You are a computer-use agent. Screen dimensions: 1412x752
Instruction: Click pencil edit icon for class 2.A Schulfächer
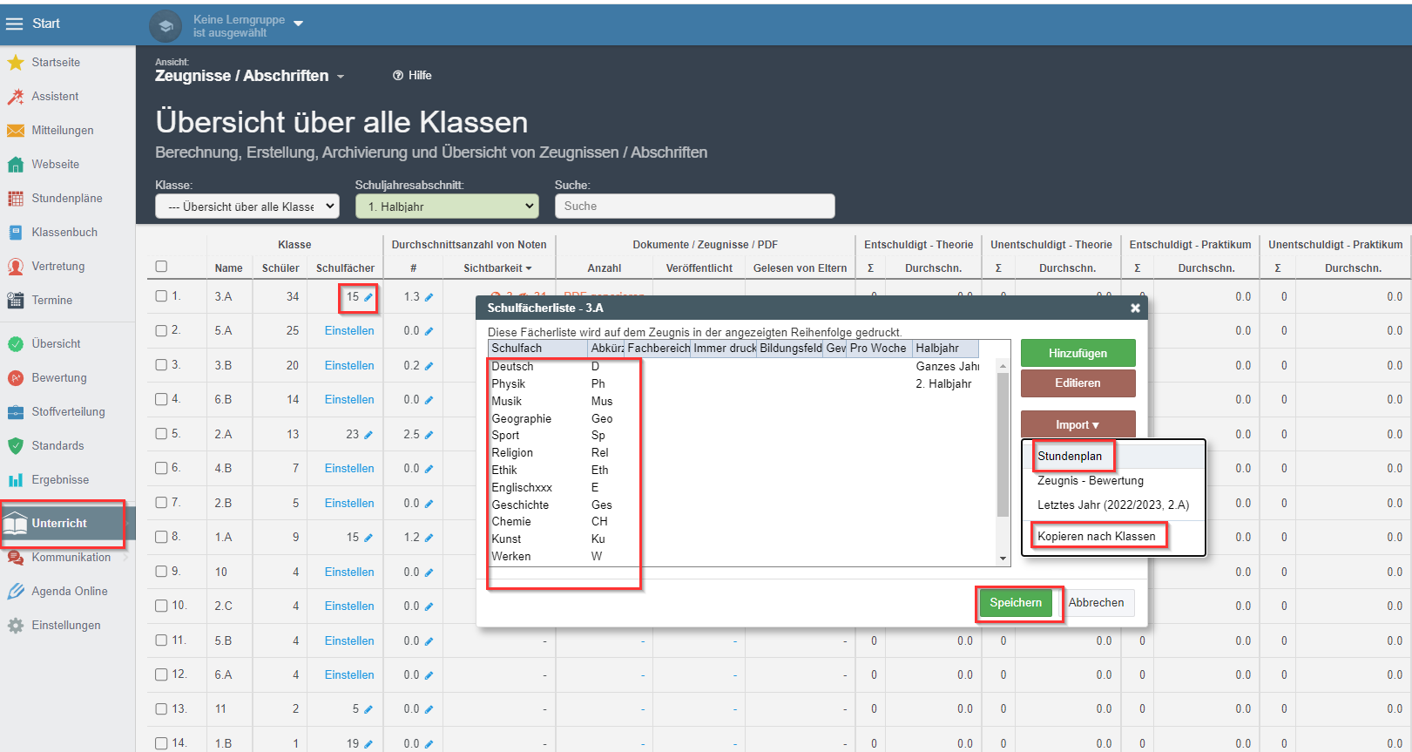pyautogui.click(x=368, y=435)
